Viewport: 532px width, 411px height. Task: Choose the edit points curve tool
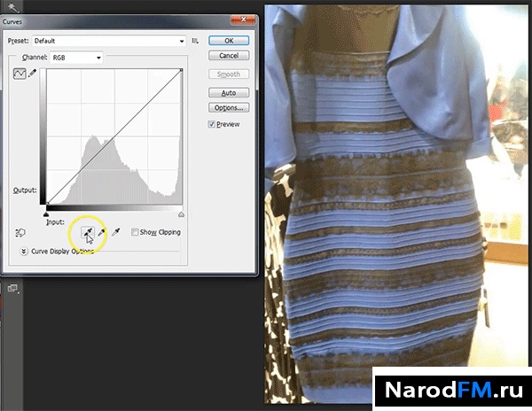click(x=20, y=74)
